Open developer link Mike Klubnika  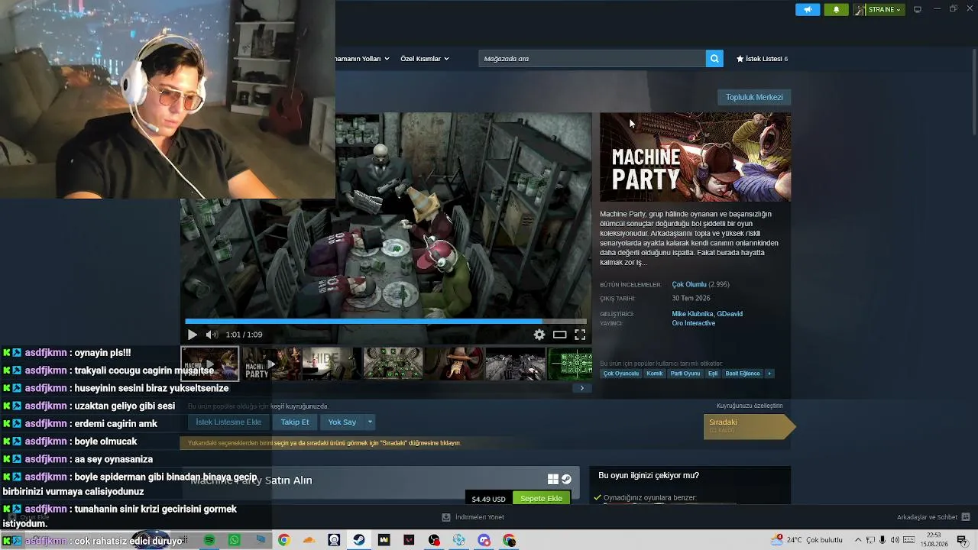pos(692,314)
